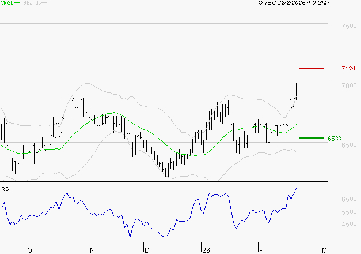Click the 6500 price axis label
Screen dimensions: 361x254
pyautogui.click(x=349, y=145)
